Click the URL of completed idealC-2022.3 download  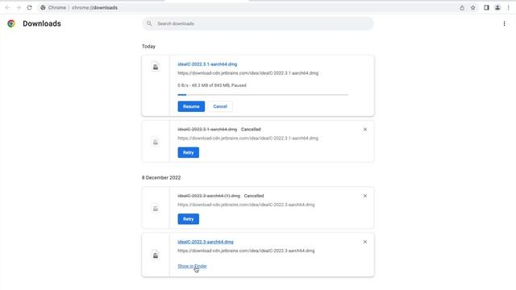tap(246, 251)
